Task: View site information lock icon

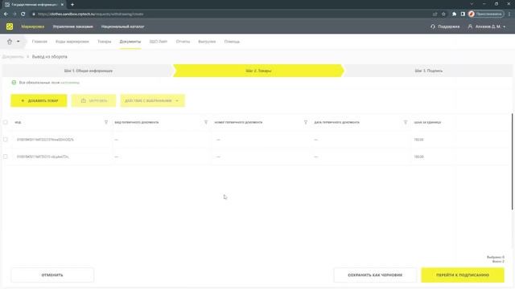Action: pos(34,14)
